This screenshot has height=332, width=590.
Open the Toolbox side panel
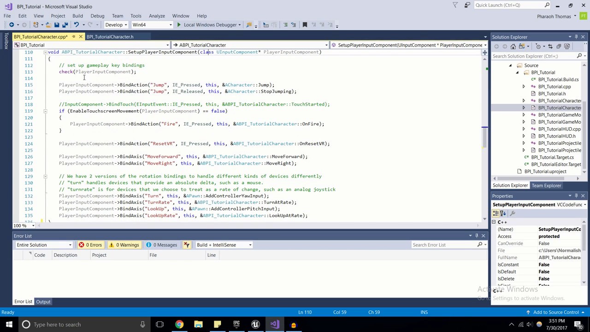[6, 41]
